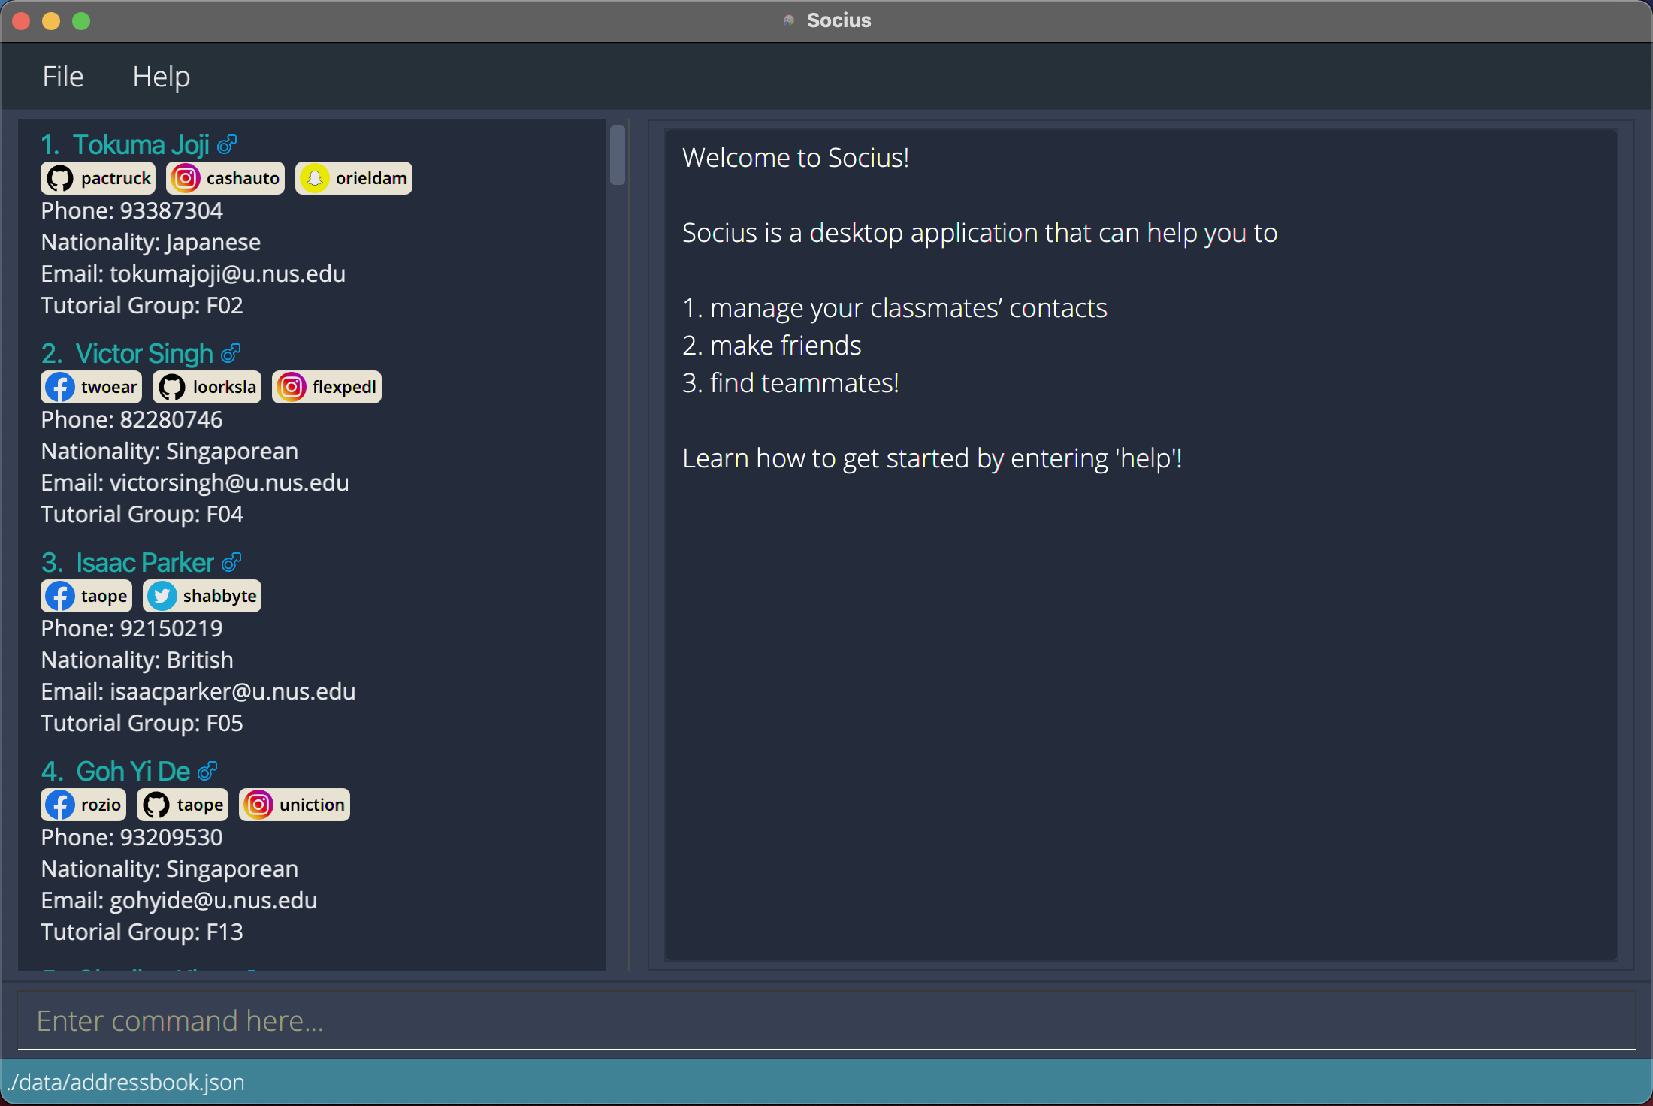1653x1106 pixels.
Task: Click the male gender icon beside Goh Yi De
Action: 207,770
